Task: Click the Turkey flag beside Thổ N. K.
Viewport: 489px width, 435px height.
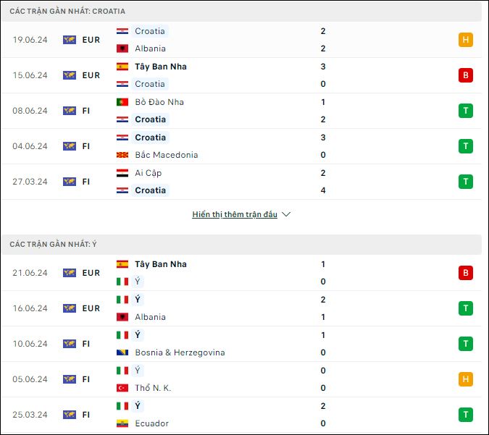Action: 122,388
